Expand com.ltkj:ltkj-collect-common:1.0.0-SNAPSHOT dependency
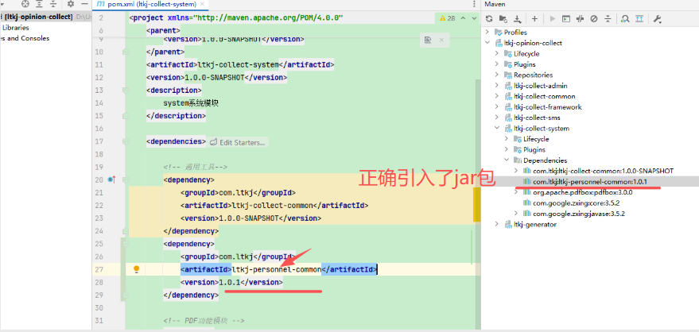Screen dimensions: 699x332 tap(516, 171)
